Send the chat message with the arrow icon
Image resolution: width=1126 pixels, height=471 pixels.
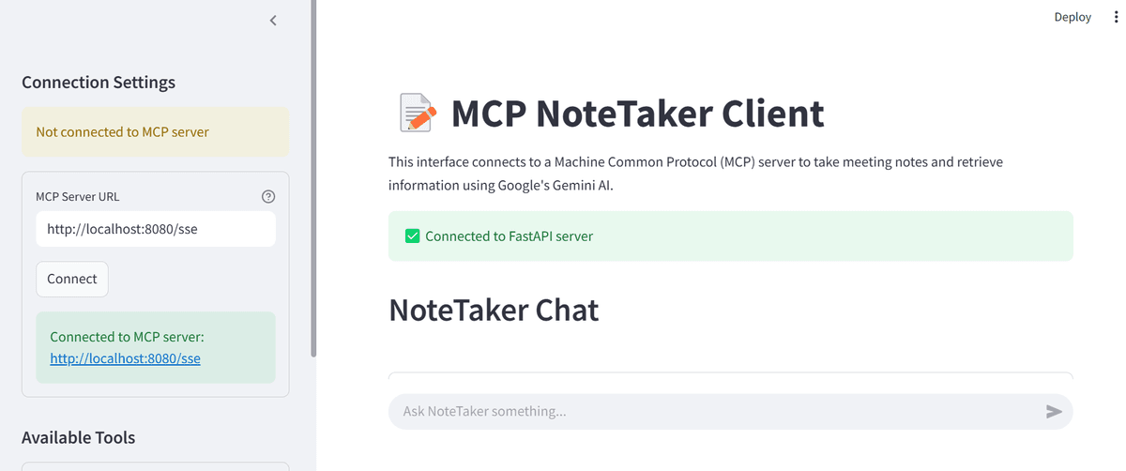(1054, 411)
